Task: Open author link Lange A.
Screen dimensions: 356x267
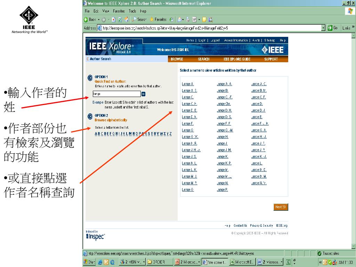Action: point(187,84)
